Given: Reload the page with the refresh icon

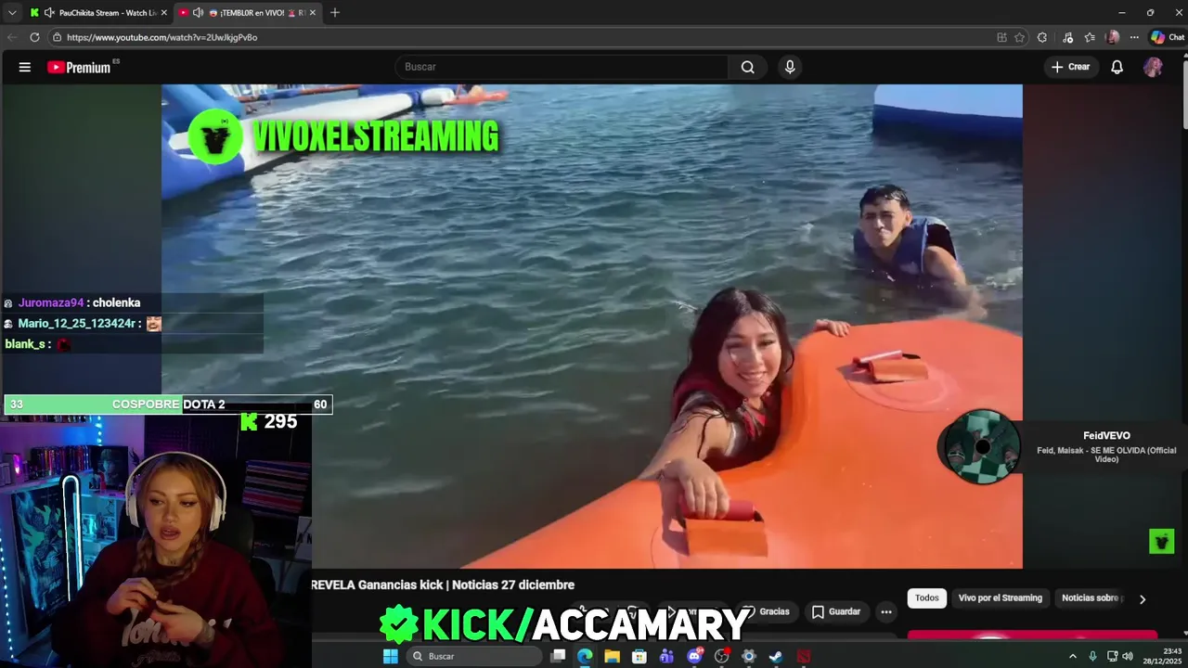Looking at the screenshot, I should point(34,37).
